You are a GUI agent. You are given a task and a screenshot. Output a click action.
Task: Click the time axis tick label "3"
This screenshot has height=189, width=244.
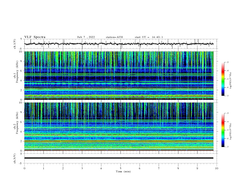(x=82, y=168)
